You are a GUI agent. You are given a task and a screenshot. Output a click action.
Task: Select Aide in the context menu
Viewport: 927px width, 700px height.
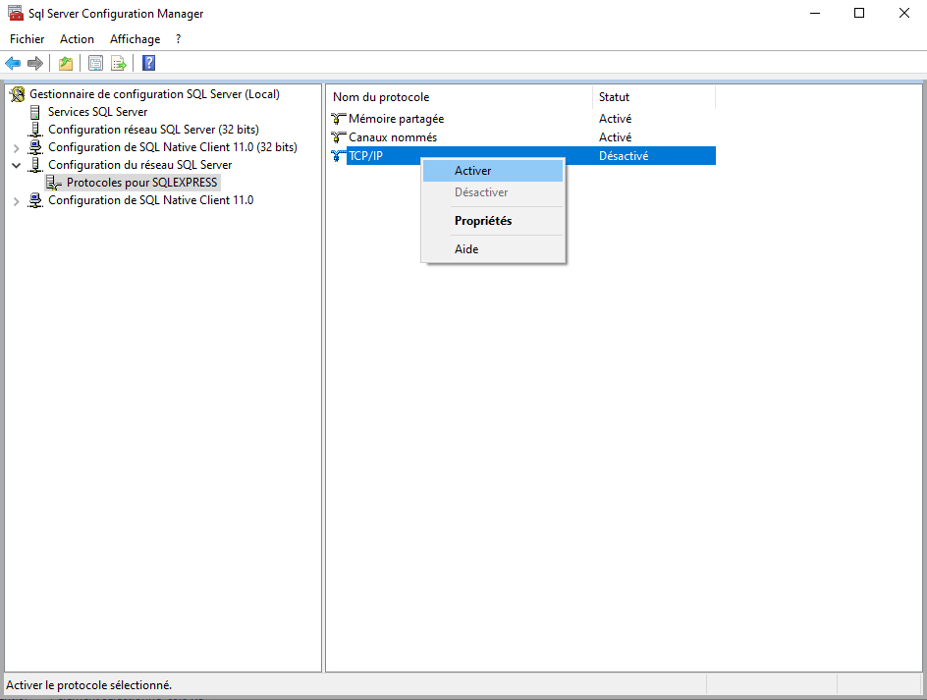pos(466,249)
